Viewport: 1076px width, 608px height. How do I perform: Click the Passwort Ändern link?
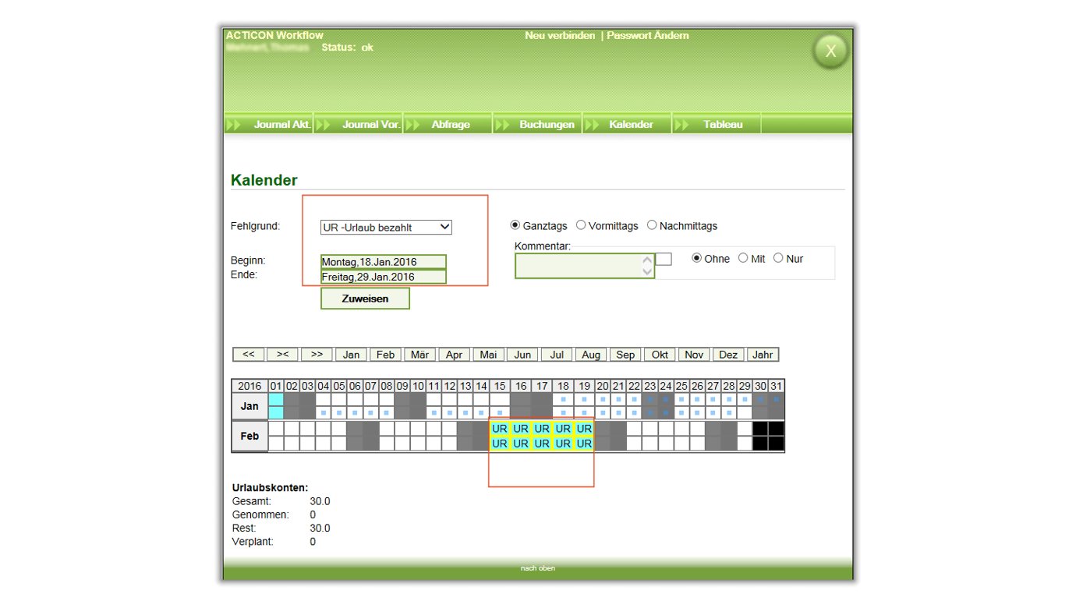click(647, 36)
